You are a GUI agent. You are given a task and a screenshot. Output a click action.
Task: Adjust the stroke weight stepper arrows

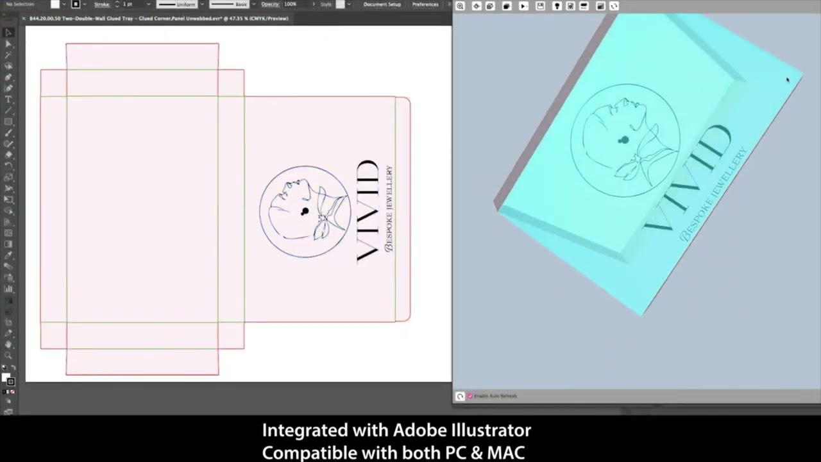tap(117, 4)
